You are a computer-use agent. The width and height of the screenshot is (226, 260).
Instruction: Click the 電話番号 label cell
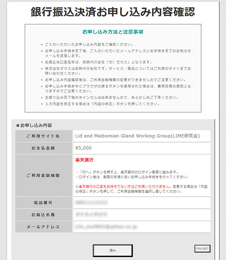tap(44, 203)
